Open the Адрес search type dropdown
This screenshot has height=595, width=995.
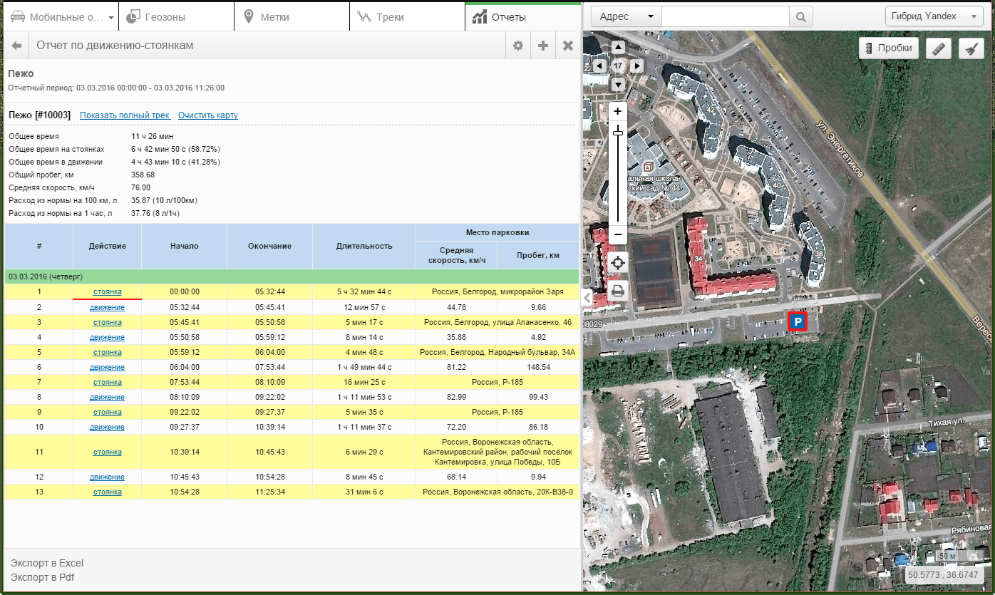click(x=627, y=16)
